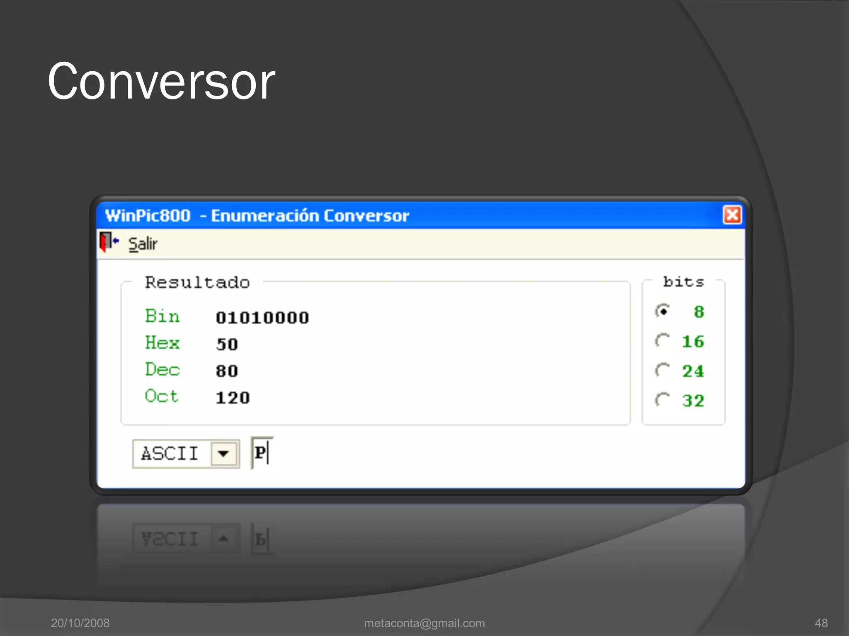Click the input field containing P

pyautogui.click(x=262, y=453)
